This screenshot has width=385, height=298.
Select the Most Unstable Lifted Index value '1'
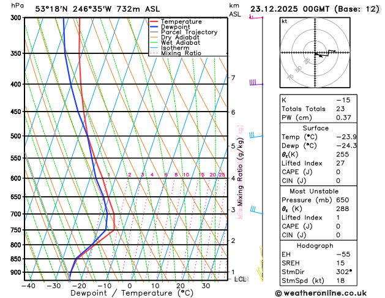[338, 218]
